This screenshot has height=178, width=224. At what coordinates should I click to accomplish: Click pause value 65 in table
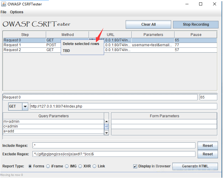coord(196,40)
